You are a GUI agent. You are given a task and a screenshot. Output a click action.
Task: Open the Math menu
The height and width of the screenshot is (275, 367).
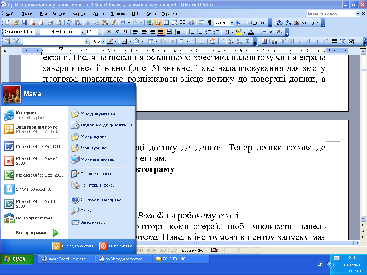coord(136,14)
